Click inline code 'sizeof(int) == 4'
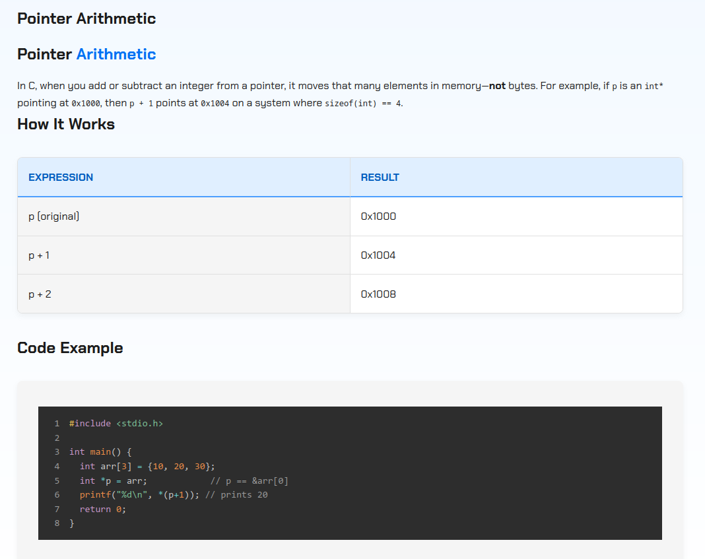The height and width of the screenshot is (559, 705). coord(363,104)
